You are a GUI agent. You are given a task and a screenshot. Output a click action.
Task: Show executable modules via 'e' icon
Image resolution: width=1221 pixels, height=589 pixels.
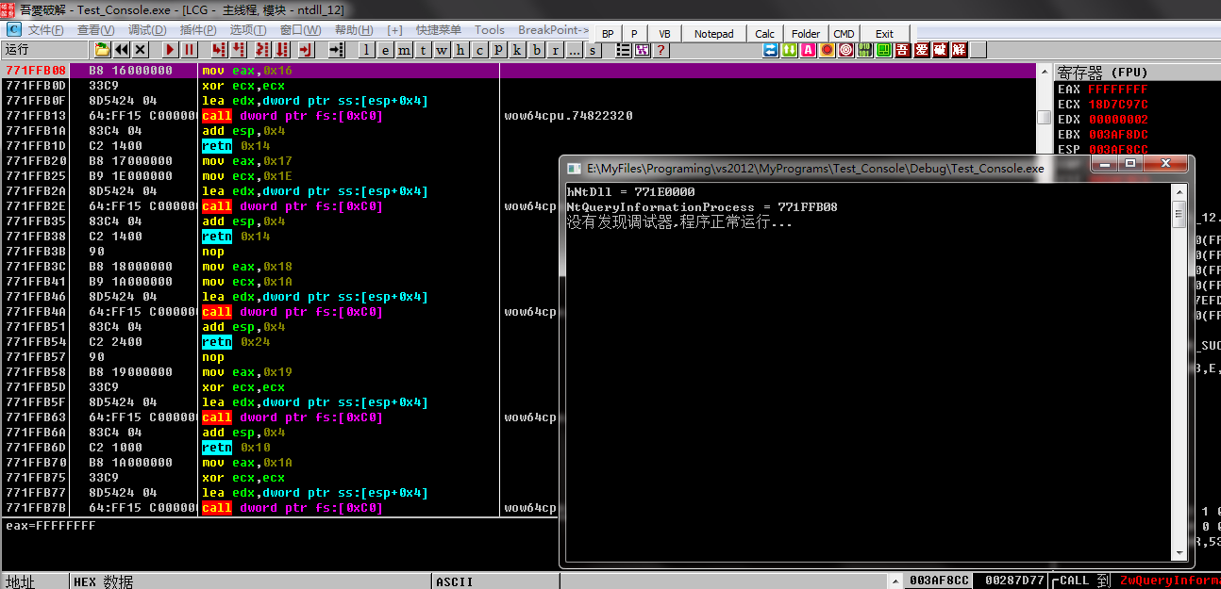click(386, 49)
